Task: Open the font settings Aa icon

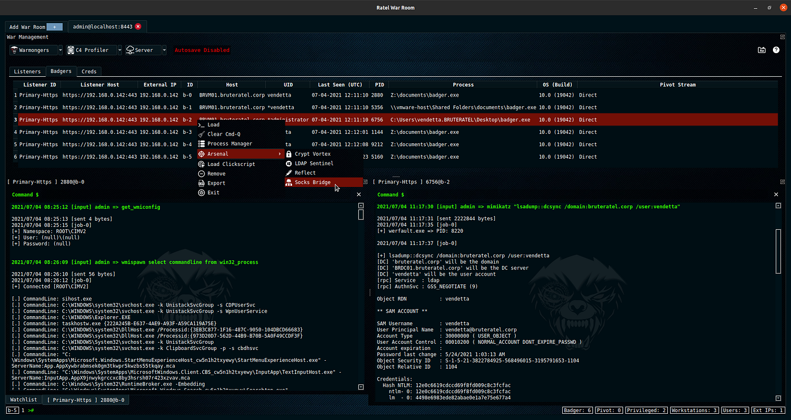Action: pyautogui.click(x=762, y=50)
